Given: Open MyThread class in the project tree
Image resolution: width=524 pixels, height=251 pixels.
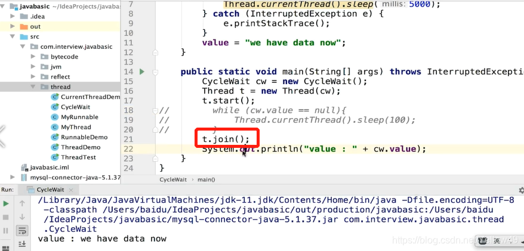Looking at the screenshot, I should point(76,127).
